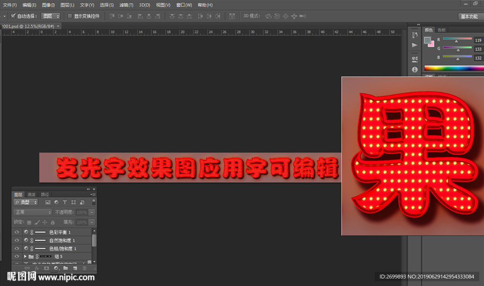Open the History panel icon

[x=415, y=35]
